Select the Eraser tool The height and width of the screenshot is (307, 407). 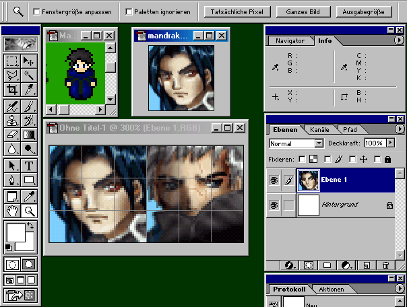(12, 135)
